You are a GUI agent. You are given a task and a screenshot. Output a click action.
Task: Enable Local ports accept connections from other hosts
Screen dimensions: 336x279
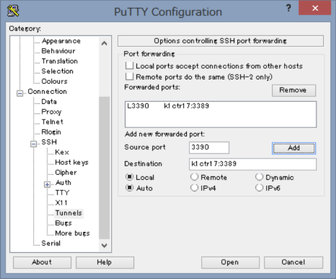[x=129, y=66]
